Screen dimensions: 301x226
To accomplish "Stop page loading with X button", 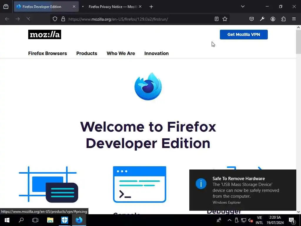I will click(x=28, y=19).
